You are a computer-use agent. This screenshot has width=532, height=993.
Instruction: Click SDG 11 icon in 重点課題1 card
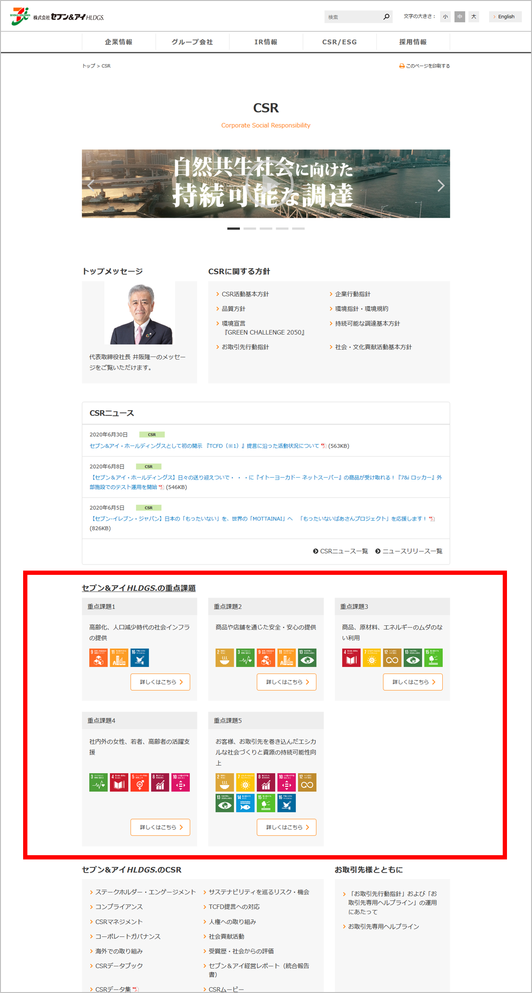tap(119, 657)
